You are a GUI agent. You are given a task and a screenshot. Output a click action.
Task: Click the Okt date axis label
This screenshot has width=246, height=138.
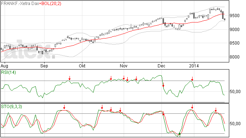tap(82, 66)
